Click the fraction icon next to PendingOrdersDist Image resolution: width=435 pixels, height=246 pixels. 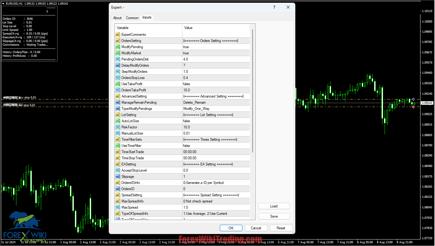coord(118,59)
